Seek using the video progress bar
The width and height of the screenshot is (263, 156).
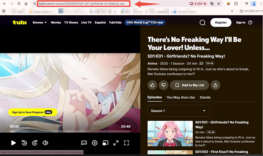[x=70, y=131]
